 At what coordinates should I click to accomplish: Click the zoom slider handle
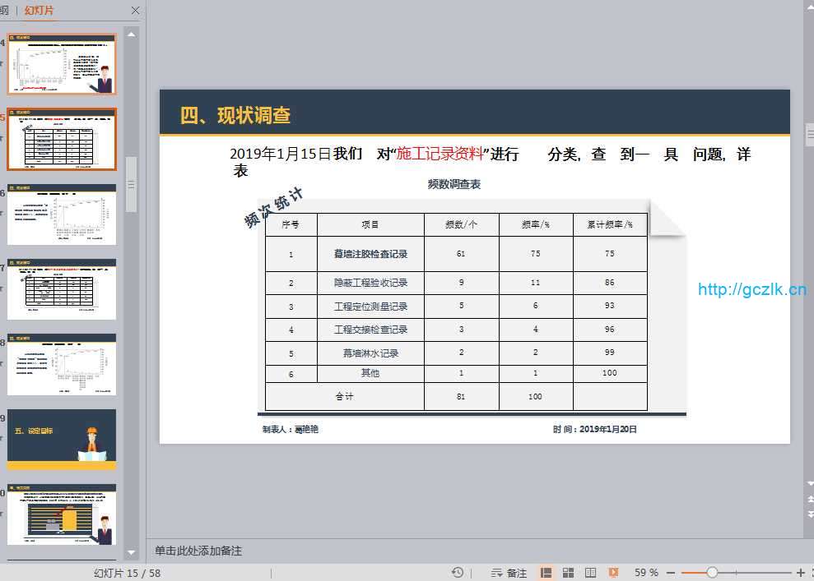pos(712,573)
